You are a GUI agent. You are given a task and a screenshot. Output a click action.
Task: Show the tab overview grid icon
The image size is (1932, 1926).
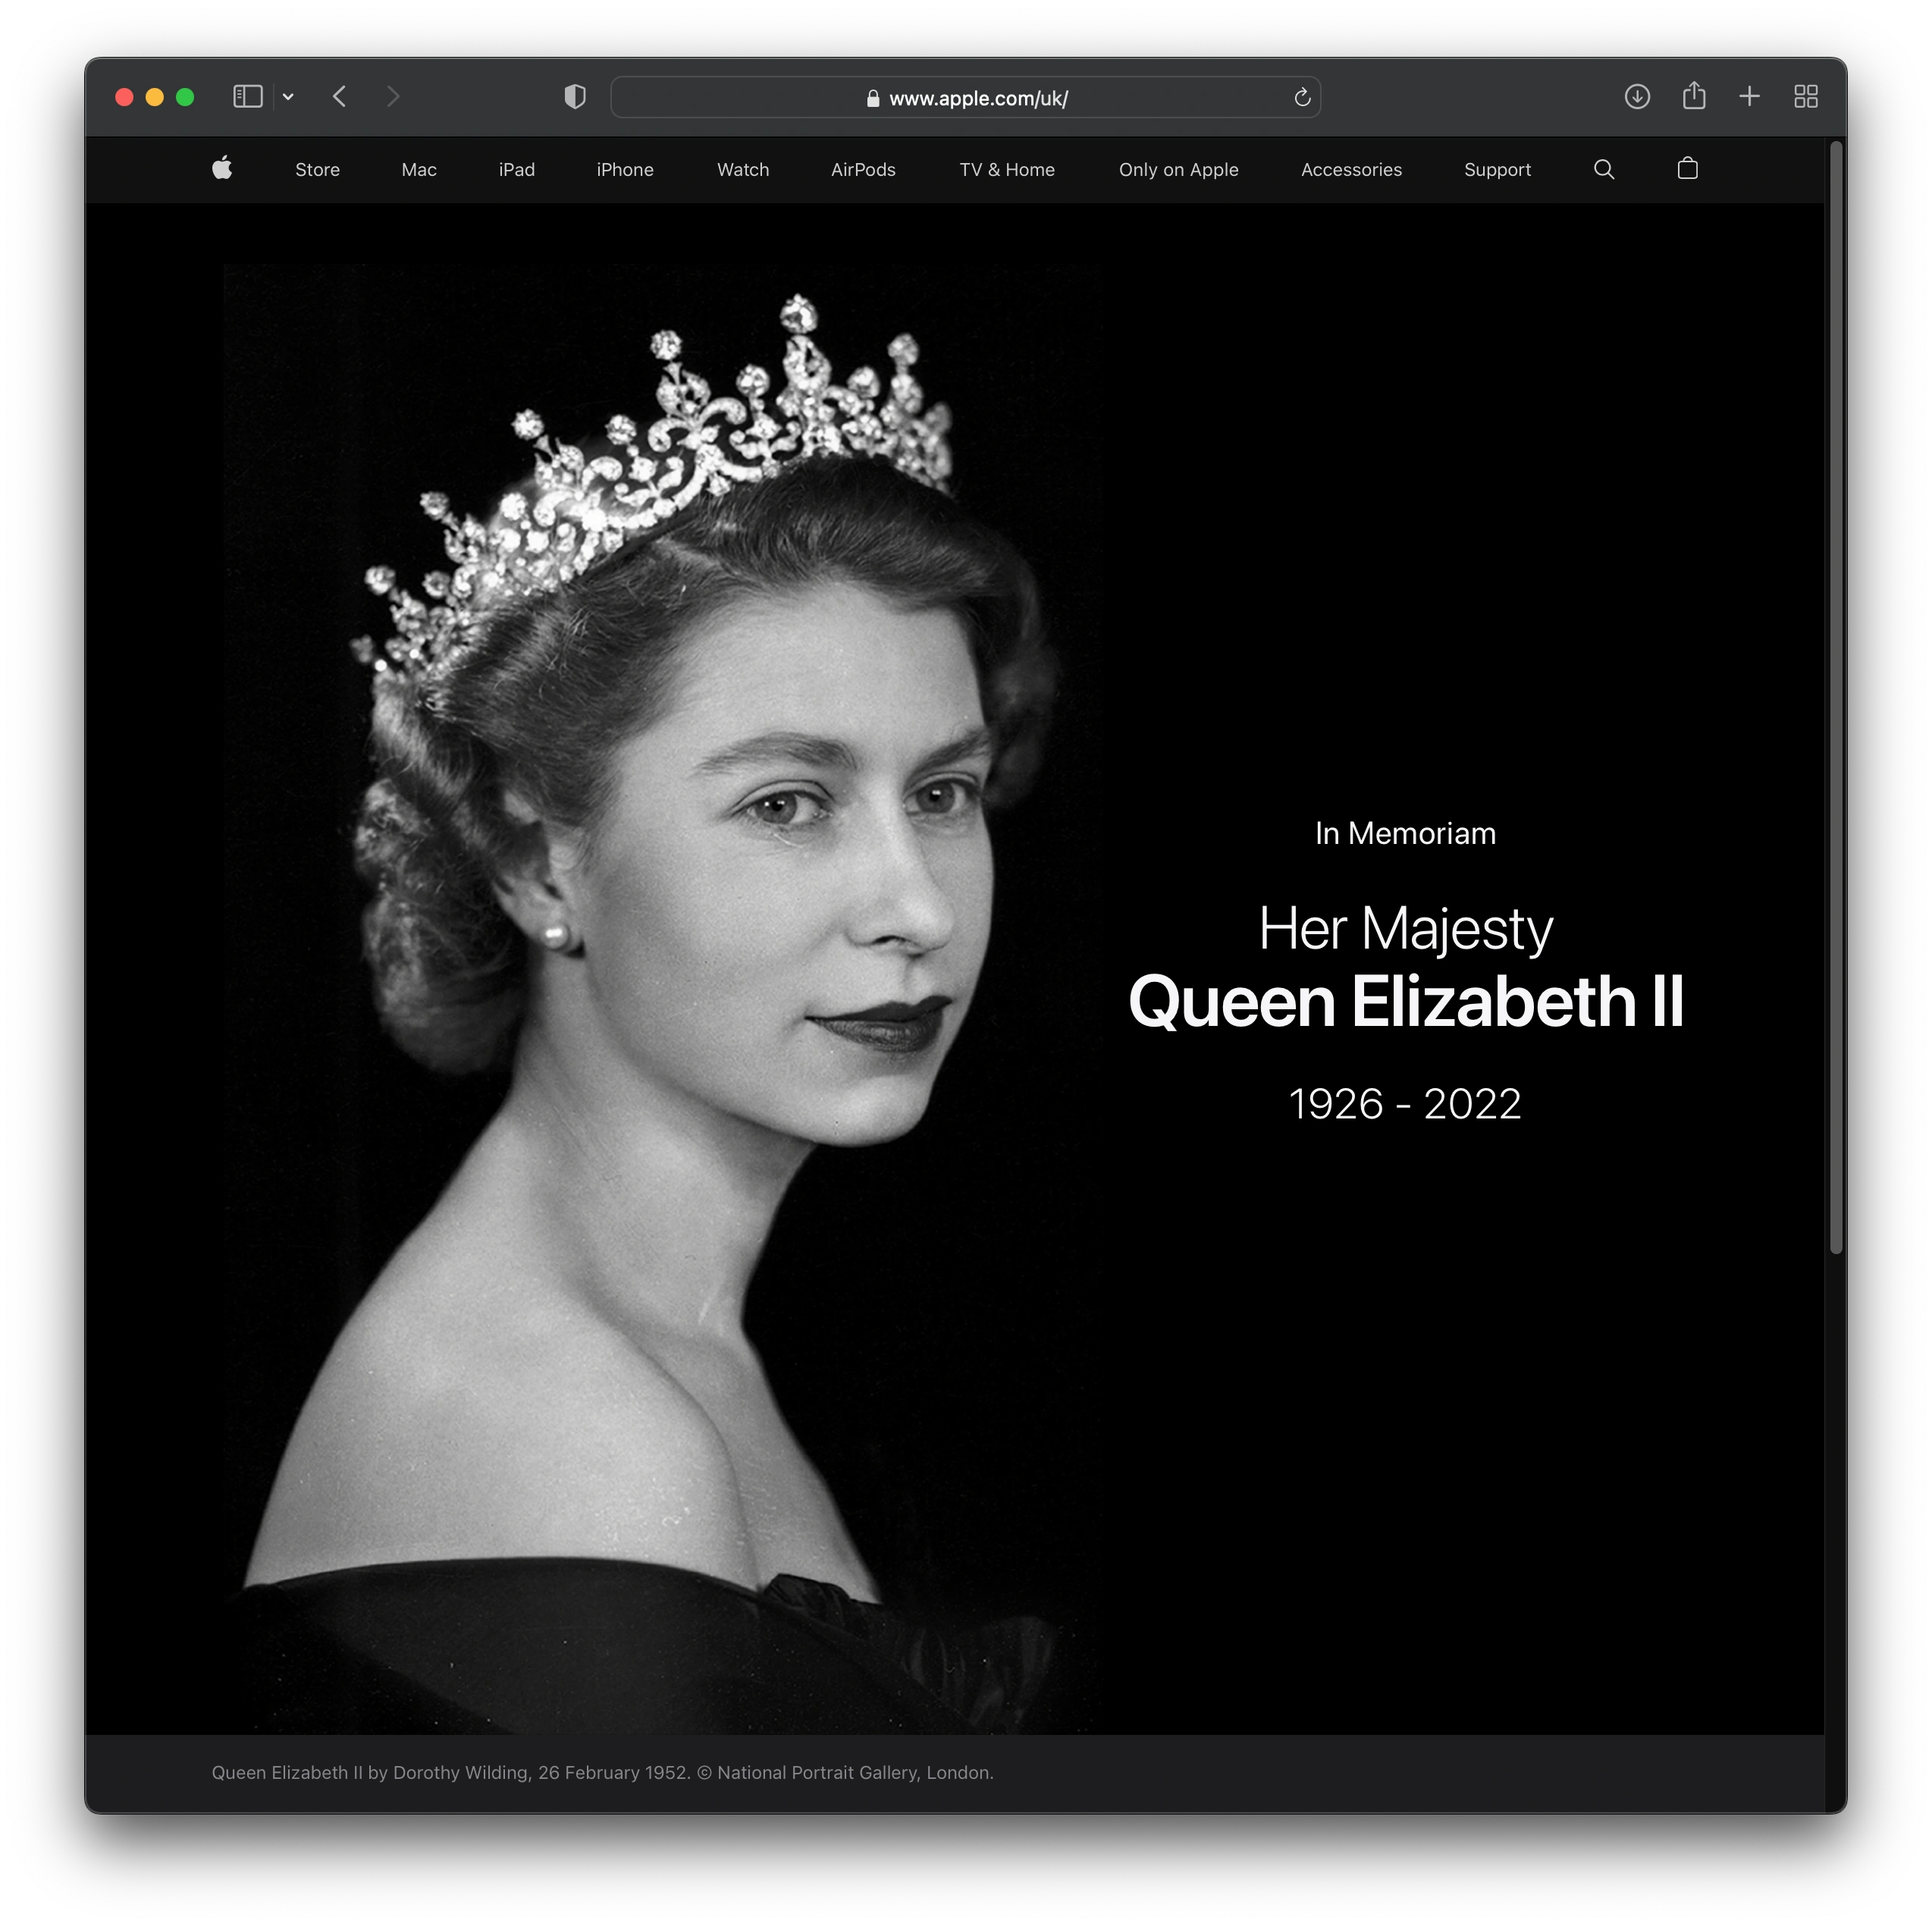point(1805,97)
